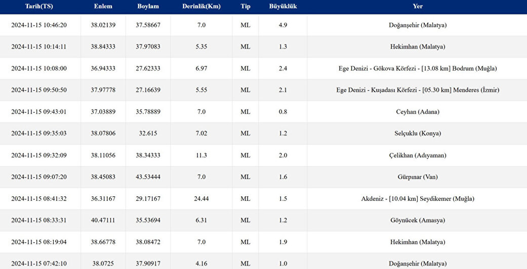
Task: Click the 4.9 magnitude value
Action: (x=283, y=25)
